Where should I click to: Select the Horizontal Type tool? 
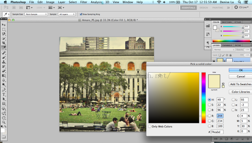[4, 95]
